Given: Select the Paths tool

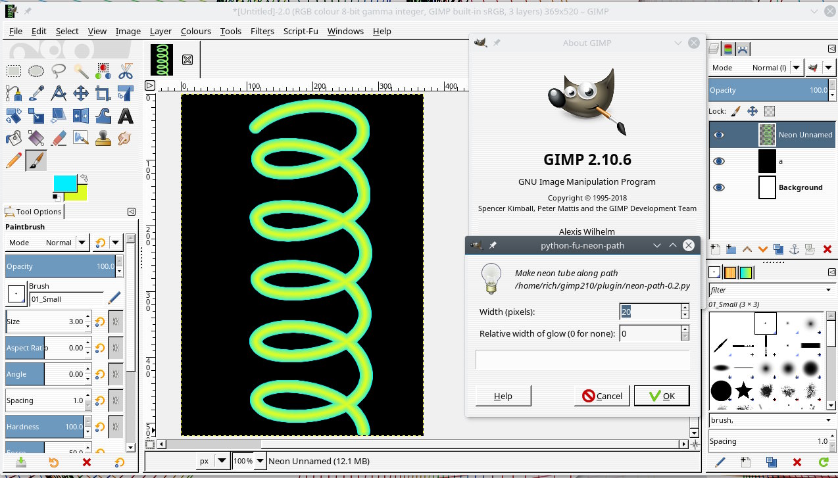Looking at the screenshot, I should (x=14, y=93).
